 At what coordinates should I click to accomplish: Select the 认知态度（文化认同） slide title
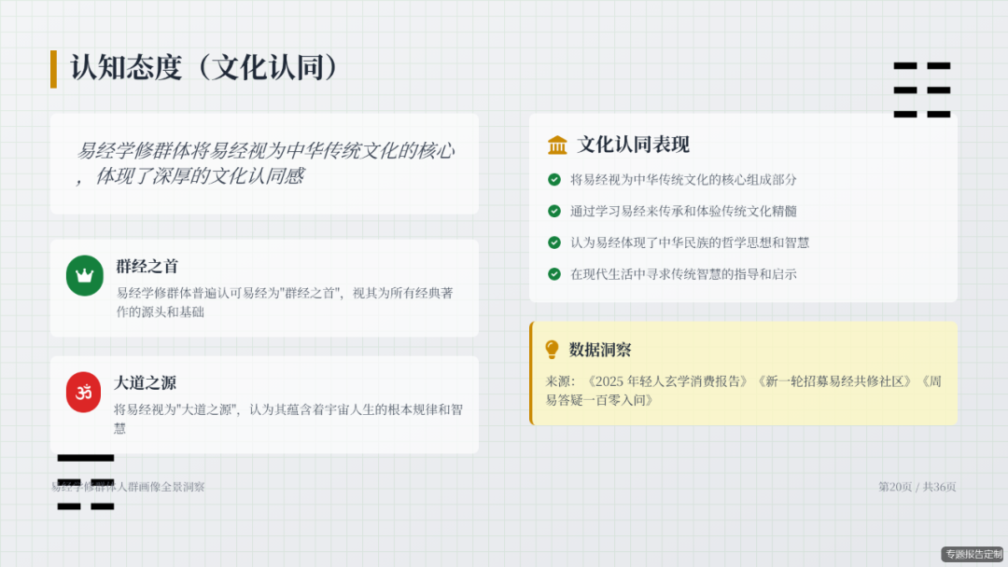(x=202, y=67)
